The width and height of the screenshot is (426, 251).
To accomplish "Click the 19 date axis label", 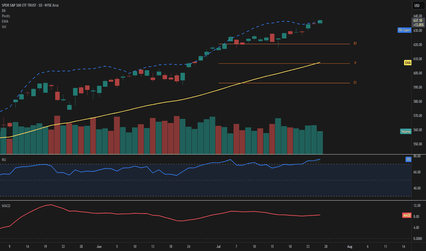I will pos(45,246).
